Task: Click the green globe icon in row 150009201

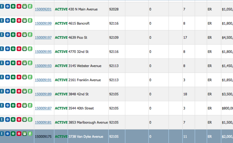Action: (x=13, y=6)
